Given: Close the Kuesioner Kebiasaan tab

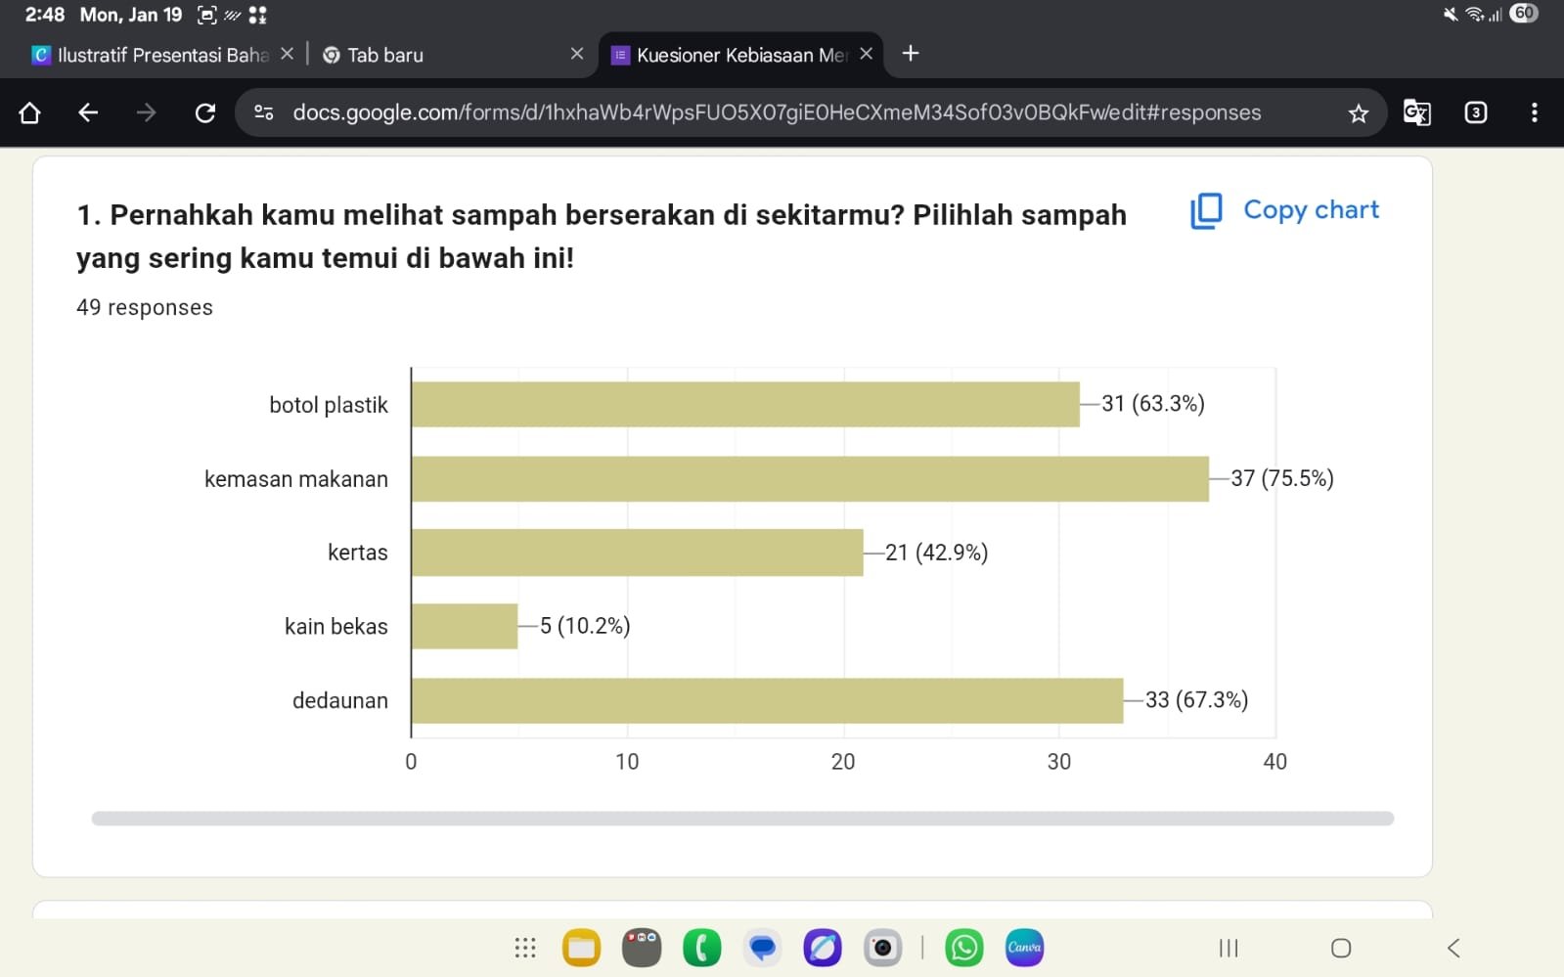Looking at the screenshot, I should pyautogui.click(x=866, y=54).
